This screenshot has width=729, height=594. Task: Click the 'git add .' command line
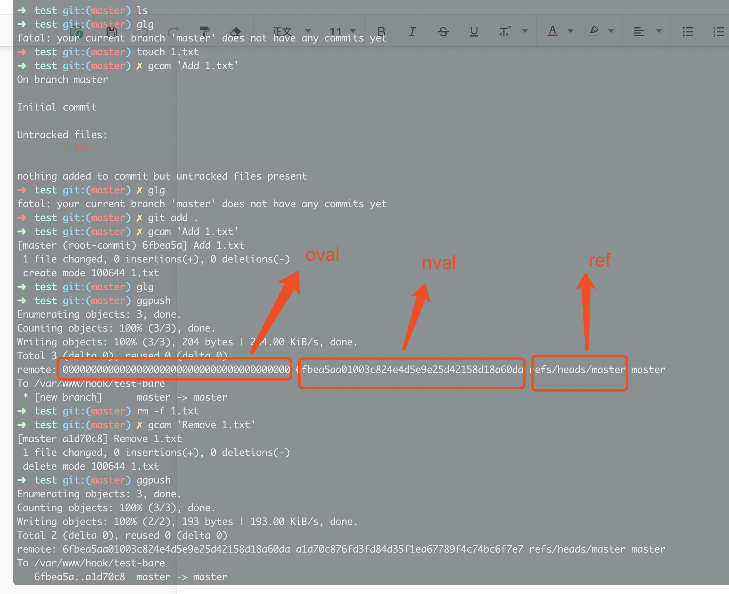click(x=108, y=218)
